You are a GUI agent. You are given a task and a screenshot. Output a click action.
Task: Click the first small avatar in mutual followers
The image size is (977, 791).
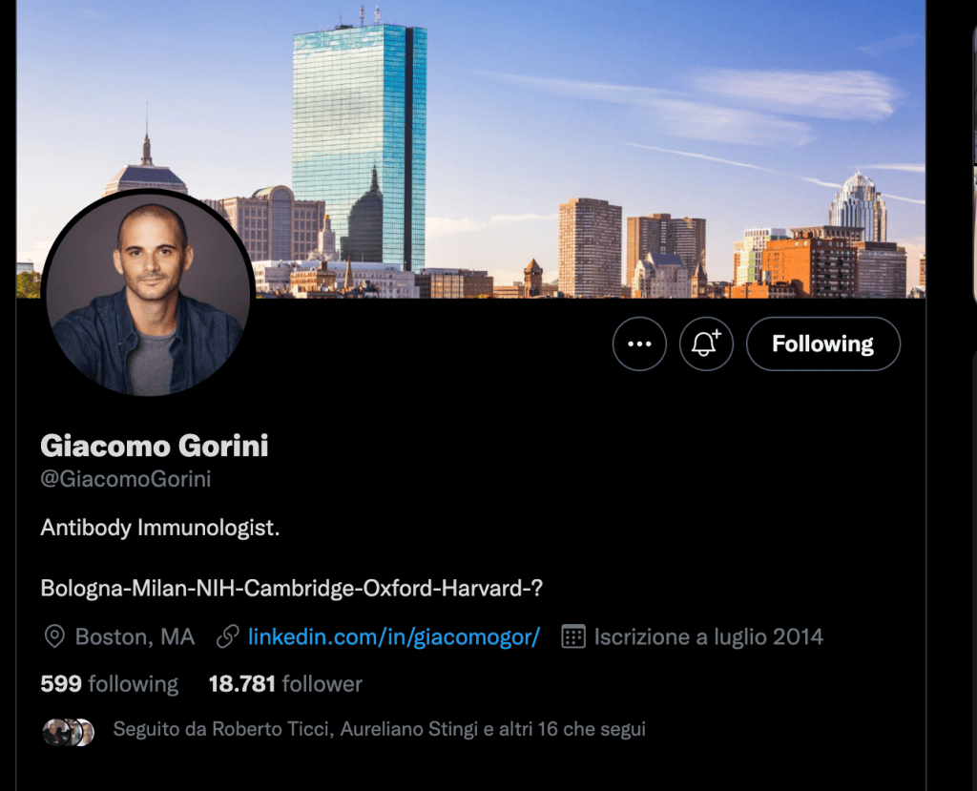56,732
